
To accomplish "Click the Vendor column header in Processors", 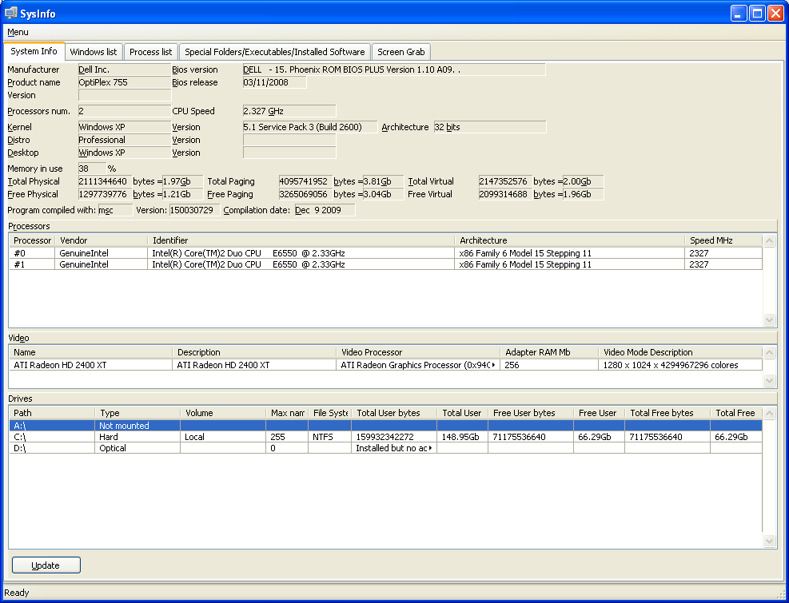I will [102, 240].
